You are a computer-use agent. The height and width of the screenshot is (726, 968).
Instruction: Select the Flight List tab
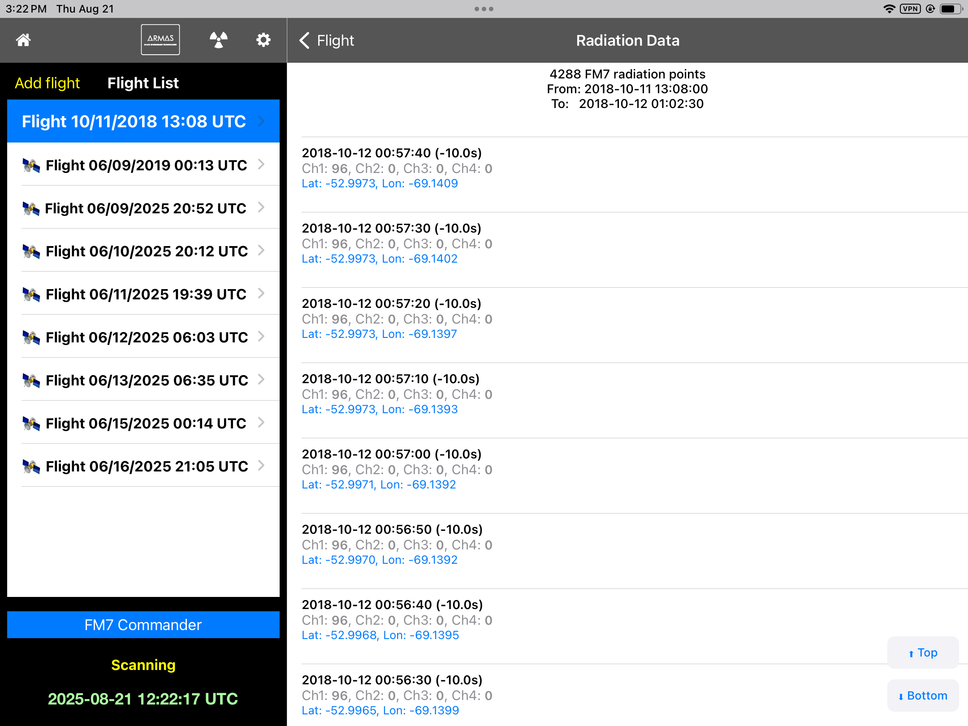click(x=143, y=83)
